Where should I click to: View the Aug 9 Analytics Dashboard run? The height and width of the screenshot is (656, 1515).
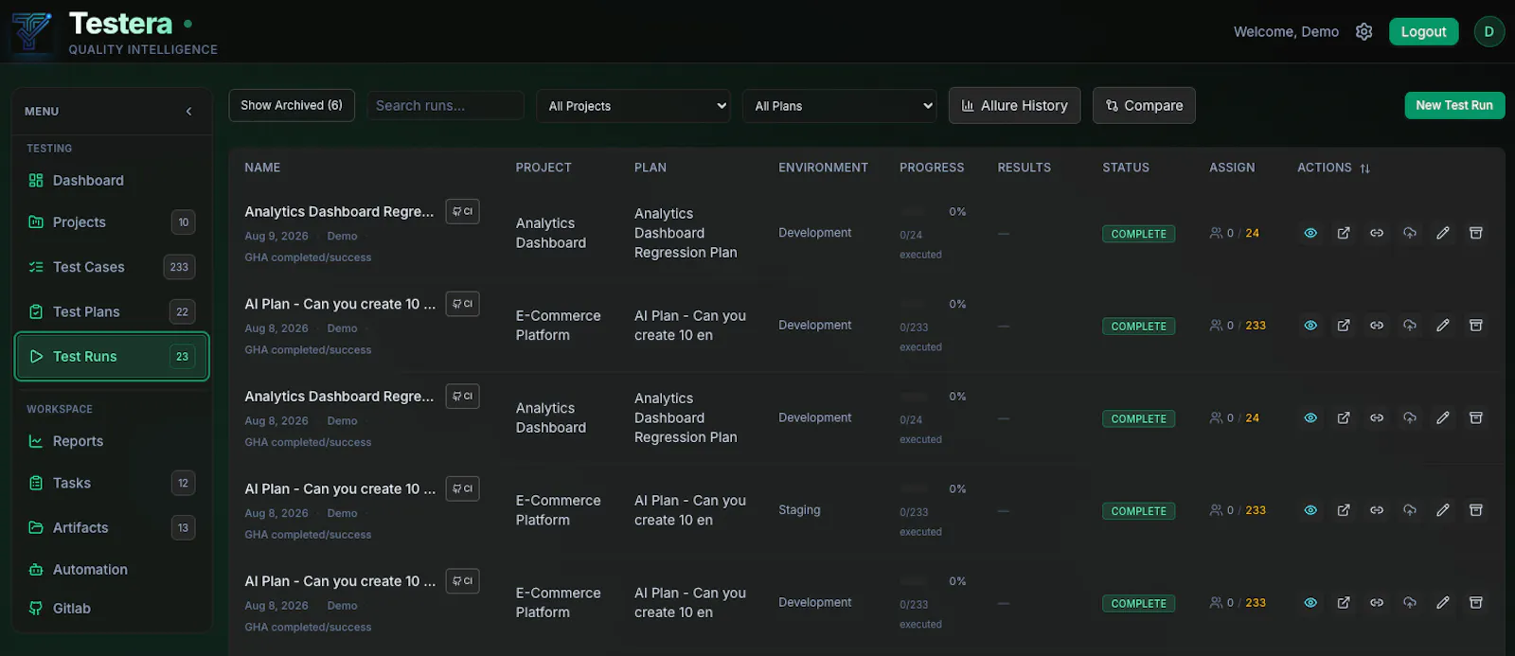pos(1310,233)
